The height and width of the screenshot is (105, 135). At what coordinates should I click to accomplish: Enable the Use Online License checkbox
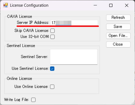pyautogui.click(x=52, y=87)
